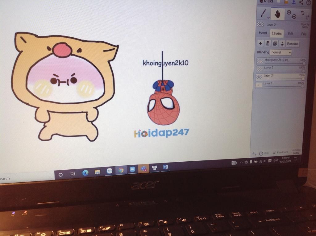The height and width of the screenshot is (236, 316).
Task: Zoom out with the minus magnifier
Action: coord(294,17)
